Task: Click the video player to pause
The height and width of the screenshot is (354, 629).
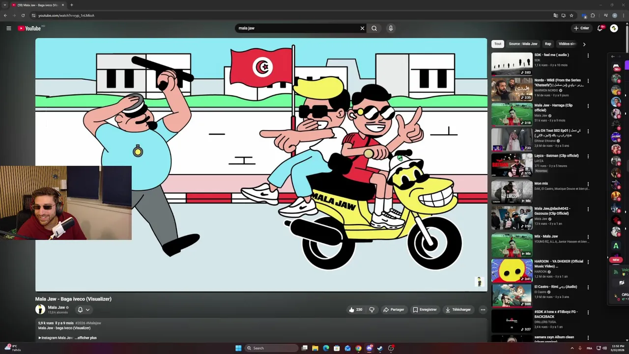Action: [261, 165]
